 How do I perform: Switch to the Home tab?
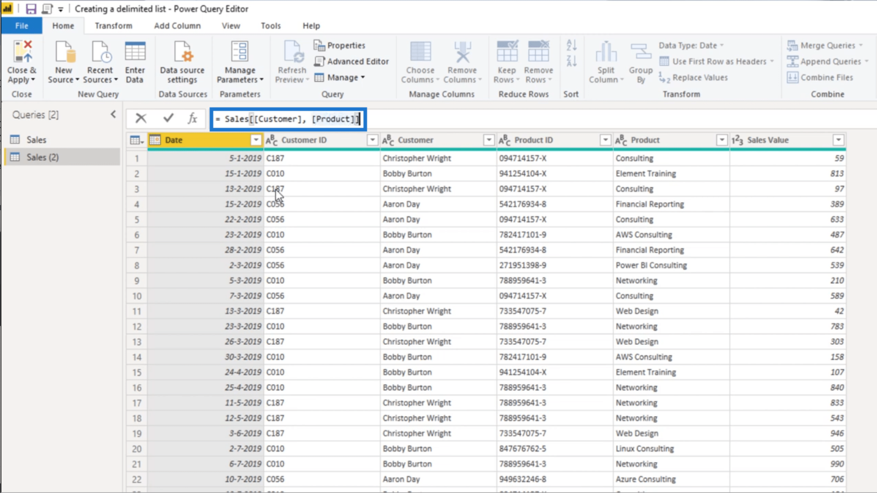pyautogui.click(x=63, y=26)
